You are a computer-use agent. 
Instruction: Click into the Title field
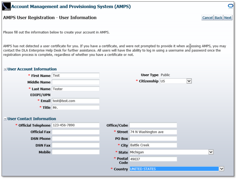76,107
